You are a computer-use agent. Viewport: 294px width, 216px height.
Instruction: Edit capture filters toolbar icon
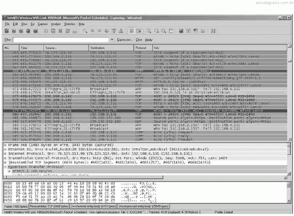point(181,31)
